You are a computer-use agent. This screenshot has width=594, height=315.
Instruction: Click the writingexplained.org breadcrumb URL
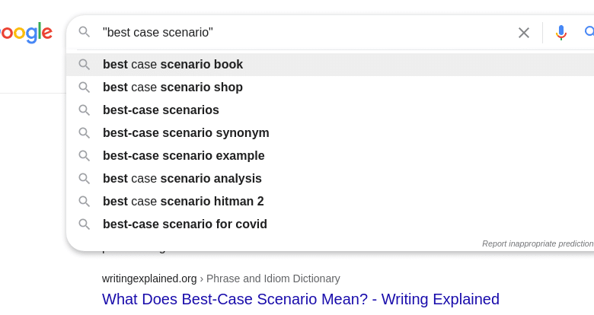(149, 278)
